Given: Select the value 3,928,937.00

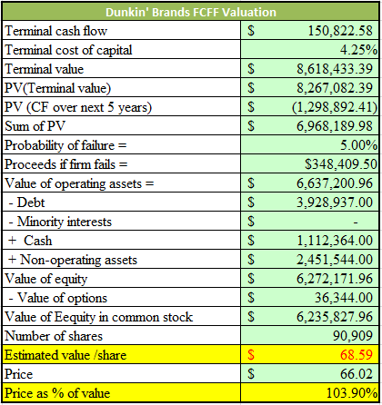Looking at the screenshot, I should [x=335, y=202].
